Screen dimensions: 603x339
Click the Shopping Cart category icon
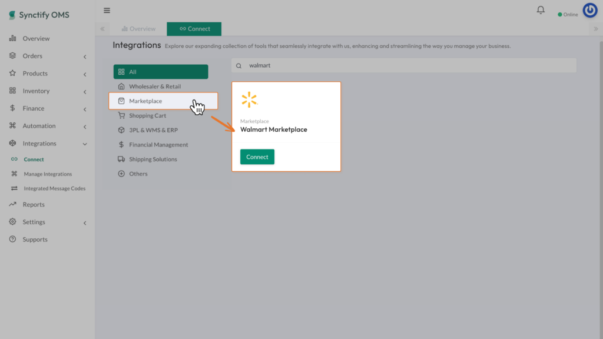(121, 115)
